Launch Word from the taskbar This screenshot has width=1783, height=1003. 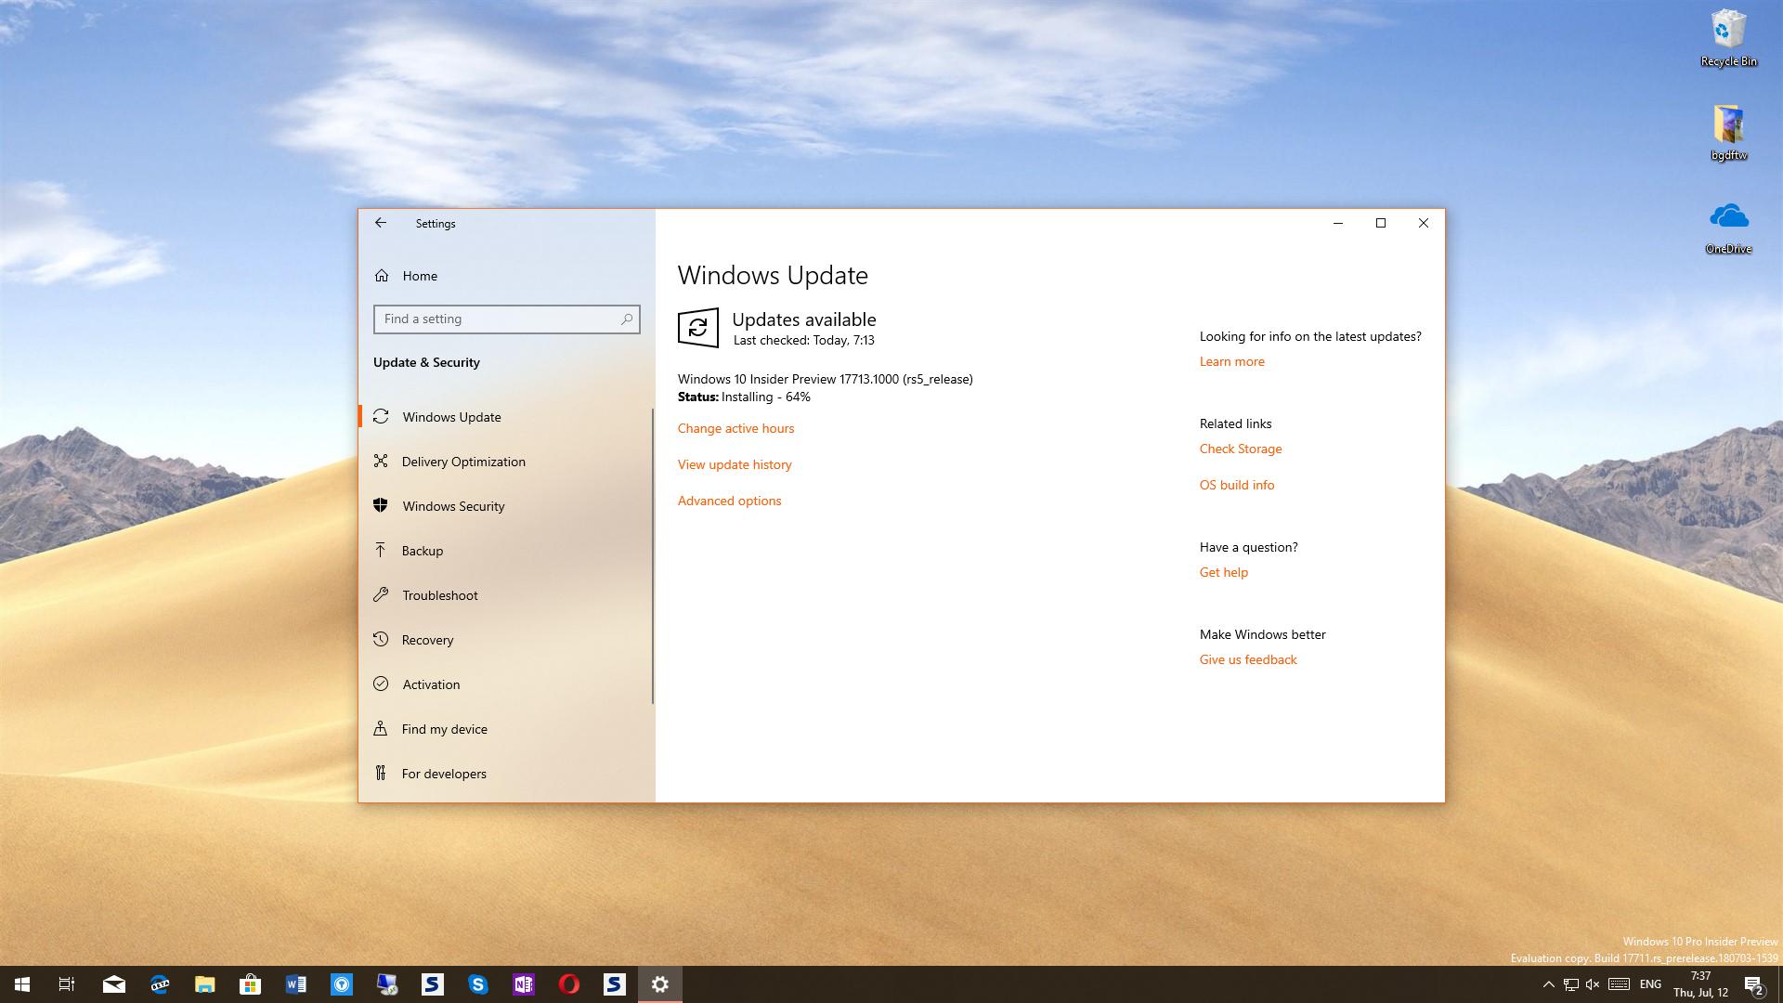coord(296,984)
